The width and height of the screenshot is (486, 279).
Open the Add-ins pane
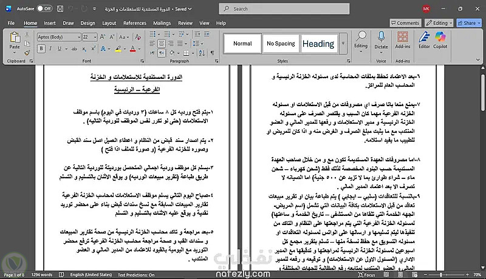point(403,40)
